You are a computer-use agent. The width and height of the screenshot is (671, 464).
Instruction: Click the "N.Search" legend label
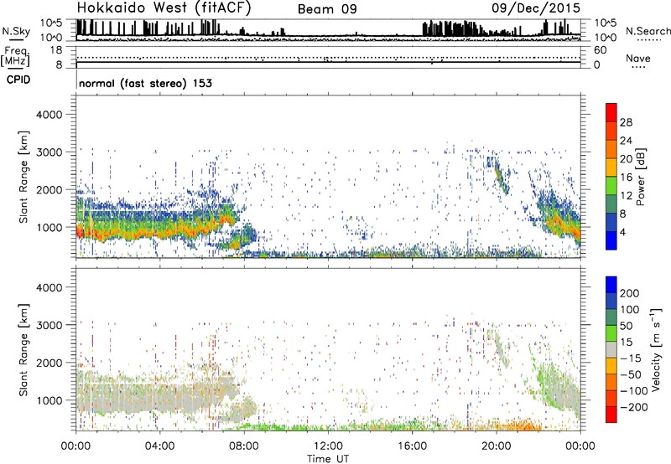click(x=648, y=31)
